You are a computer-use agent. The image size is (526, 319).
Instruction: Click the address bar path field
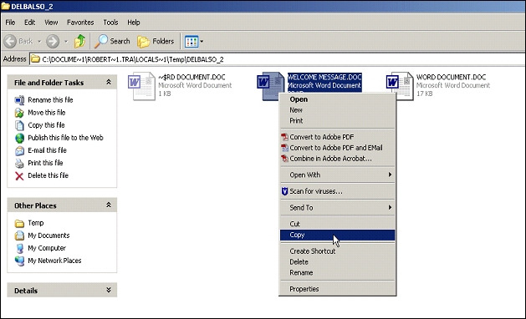(278, 59)
